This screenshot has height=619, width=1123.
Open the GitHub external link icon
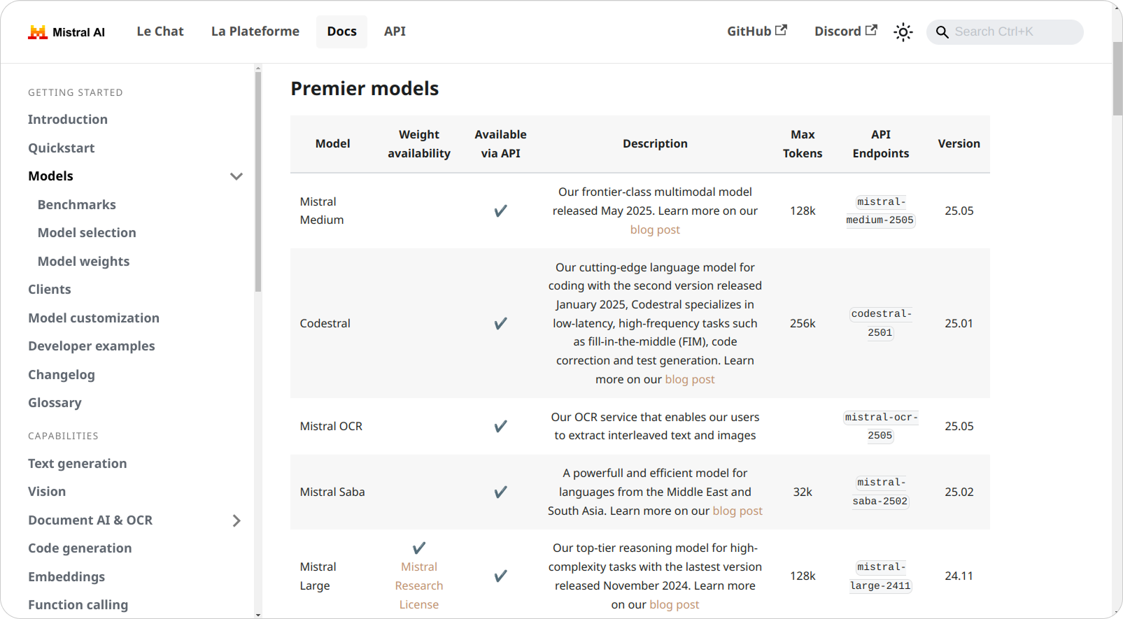[x=781, y=30]
